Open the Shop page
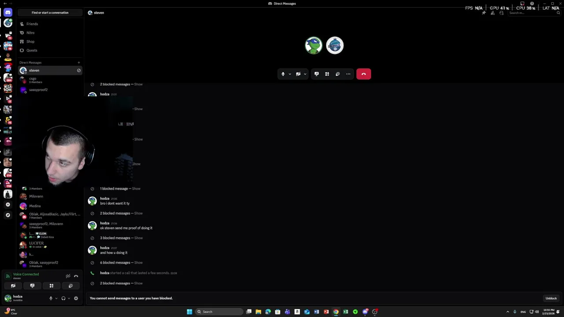Screen dimensions: 564x317 [50, 41]
